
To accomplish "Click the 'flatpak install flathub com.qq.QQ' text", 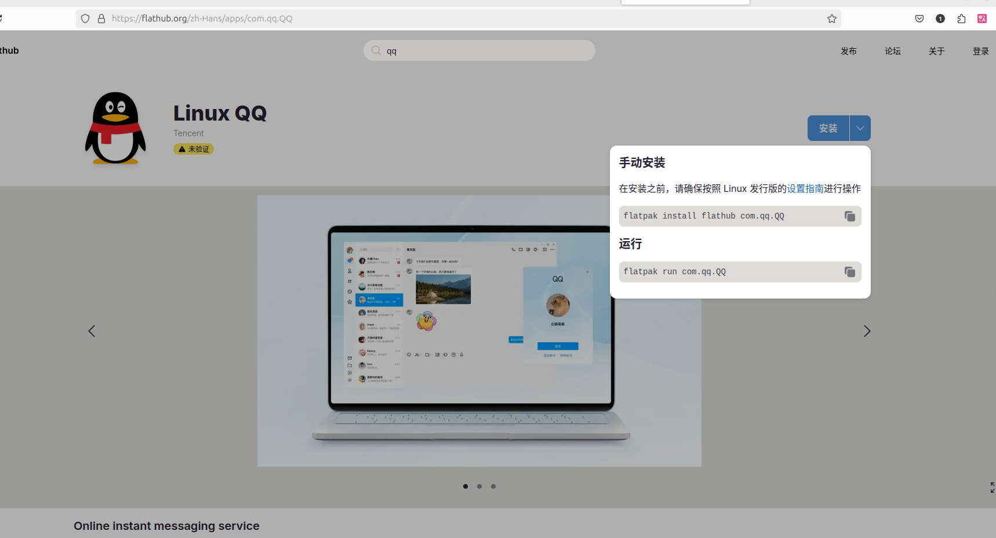I will point(704,216).
